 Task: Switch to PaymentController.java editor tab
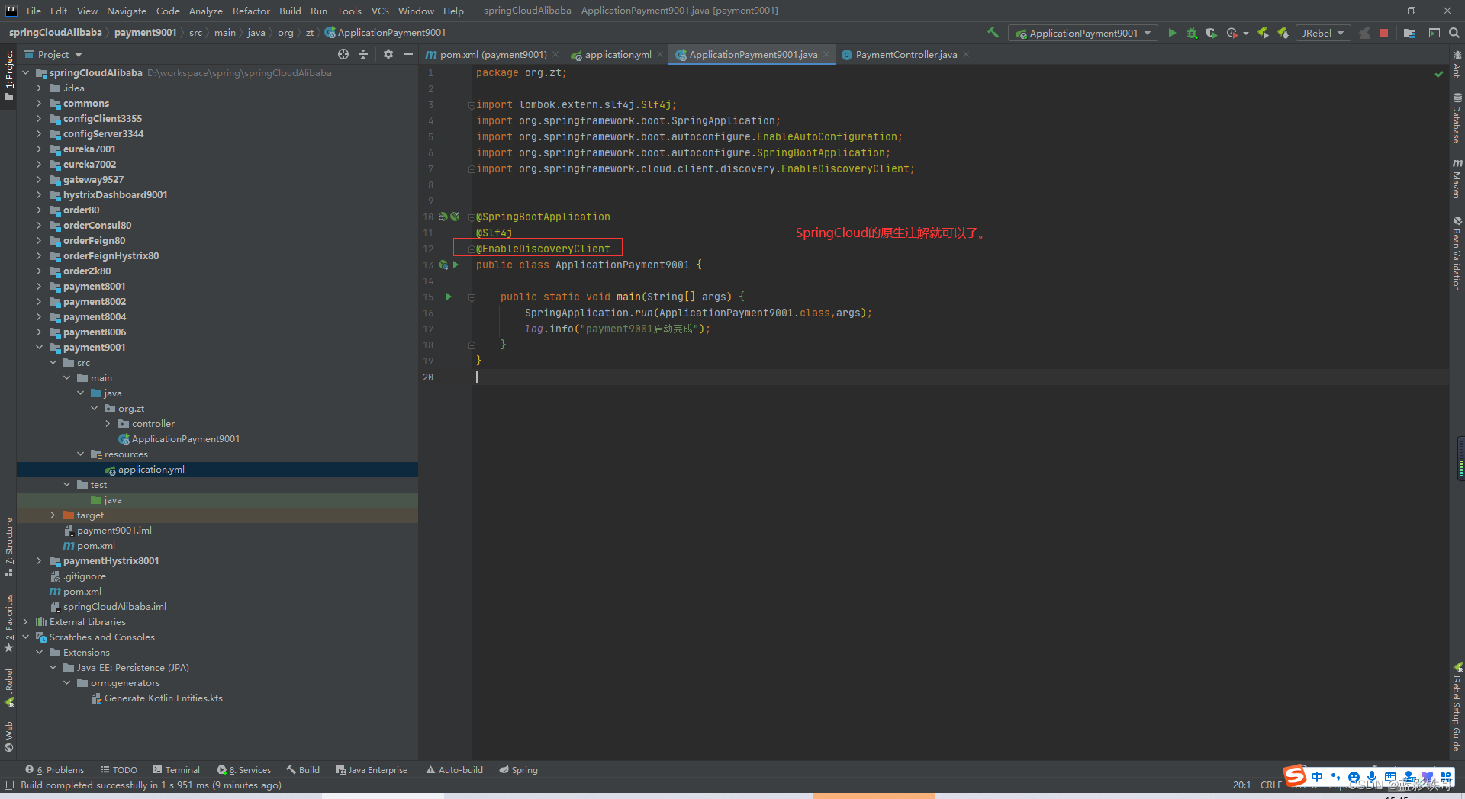pyautogui.click(x=906, y=54)
